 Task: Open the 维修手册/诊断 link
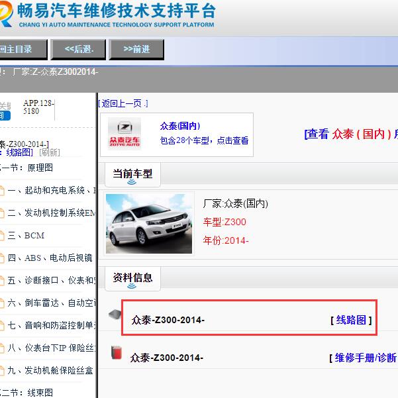366,358
